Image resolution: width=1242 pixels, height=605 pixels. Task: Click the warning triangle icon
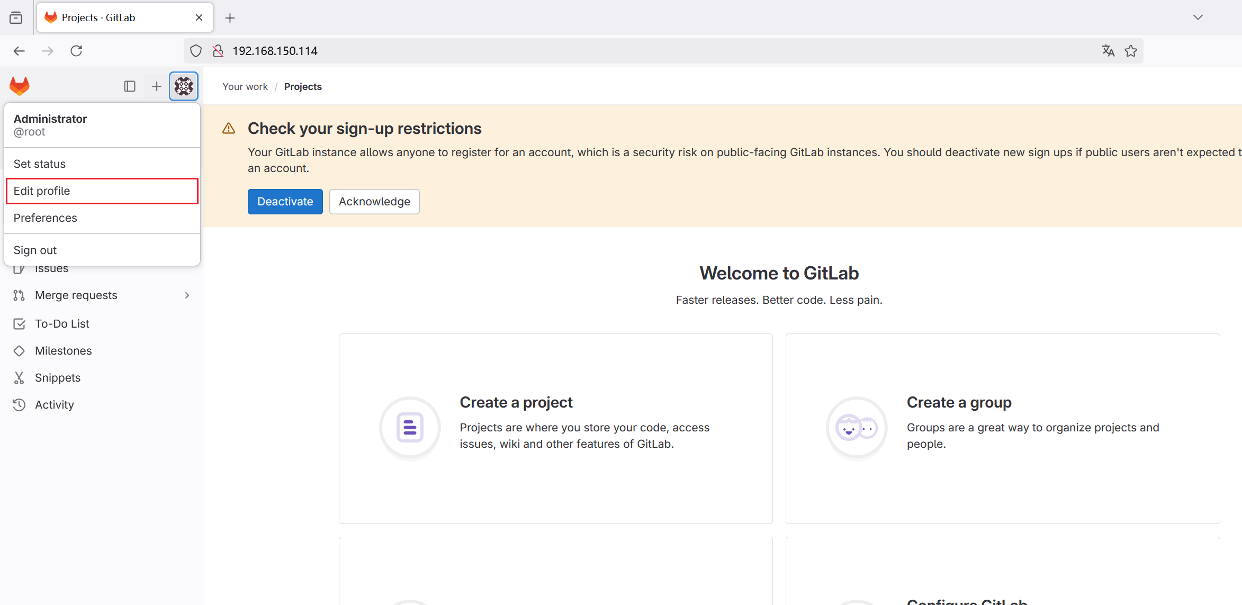pos(229,129)
